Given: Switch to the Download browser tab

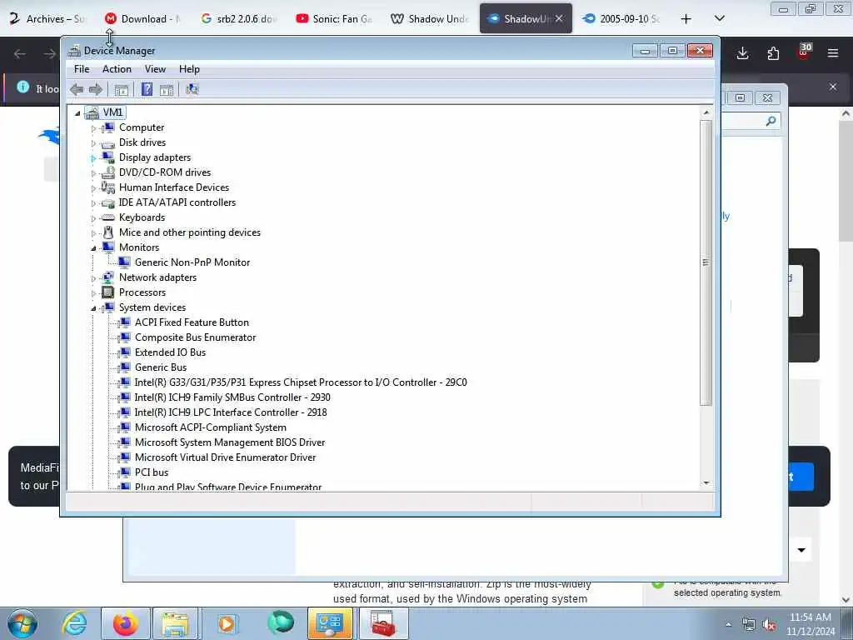Looking at the screenshot, I should coord(143,18).
